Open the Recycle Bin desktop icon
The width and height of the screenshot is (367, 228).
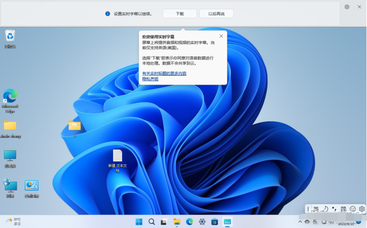click(x=10, y=37)
